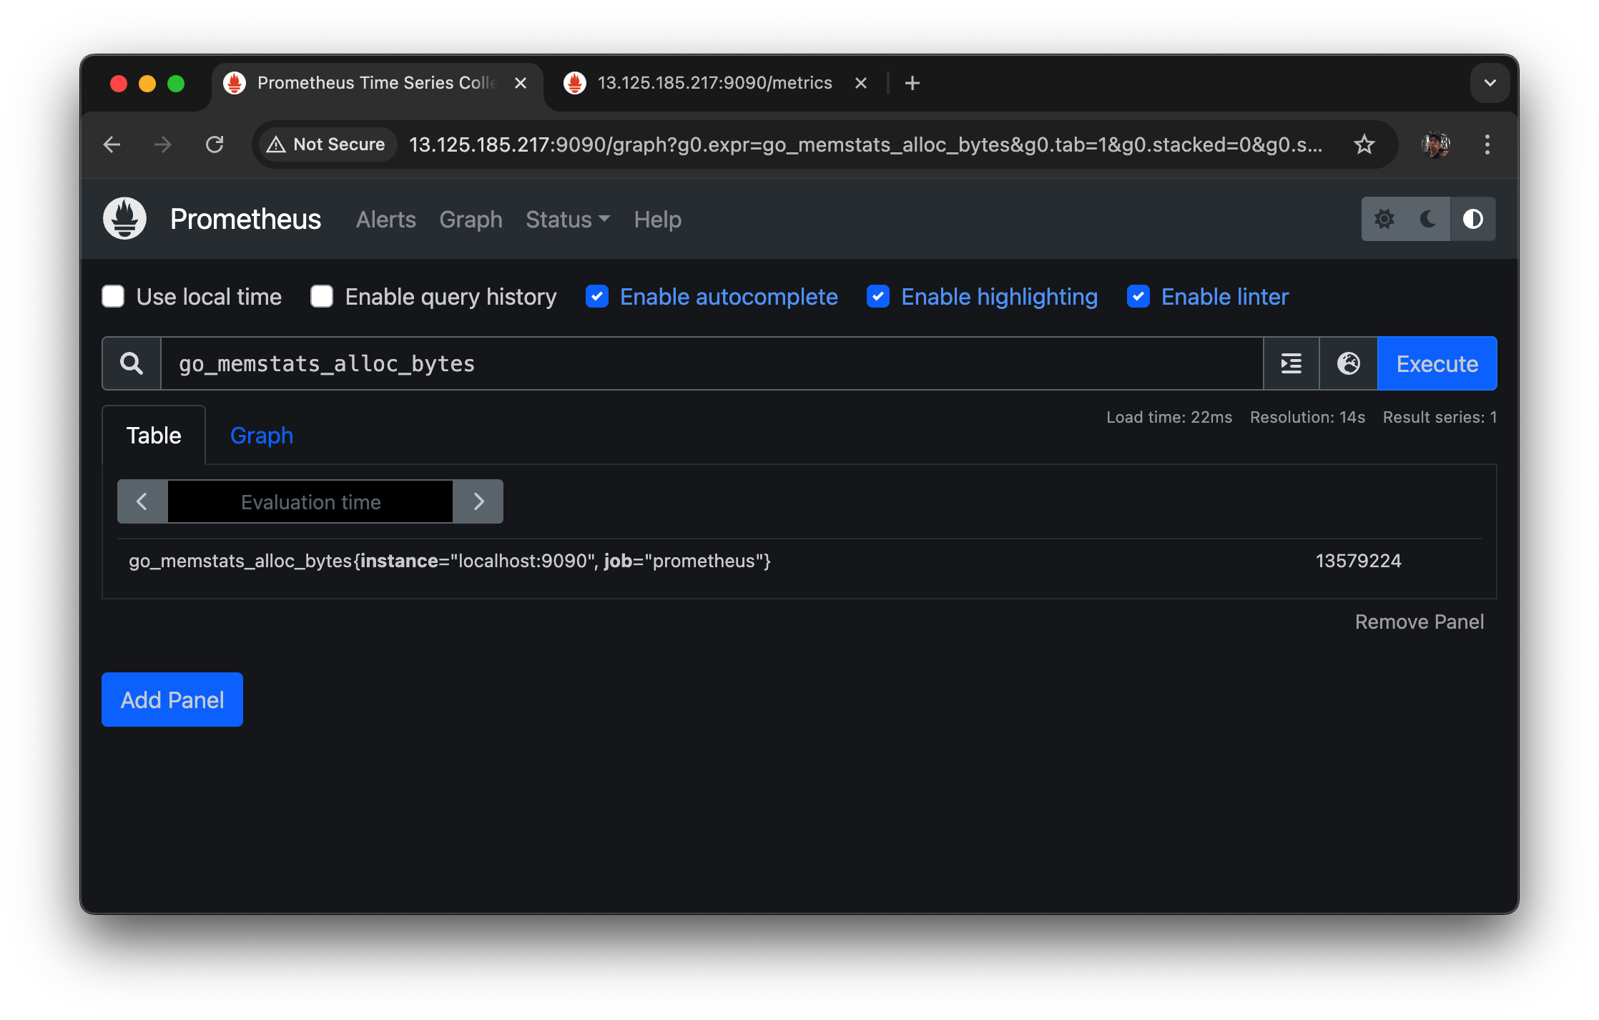This screenshot has height=1020, width=1599.
Task: Step evaluation time backward chevron
Action: pyautogui.click(x=142, y=501)
